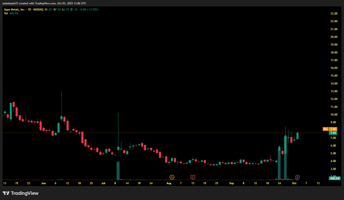
Task: Click the 9.00 price axis label
Action: pos(333,122)
